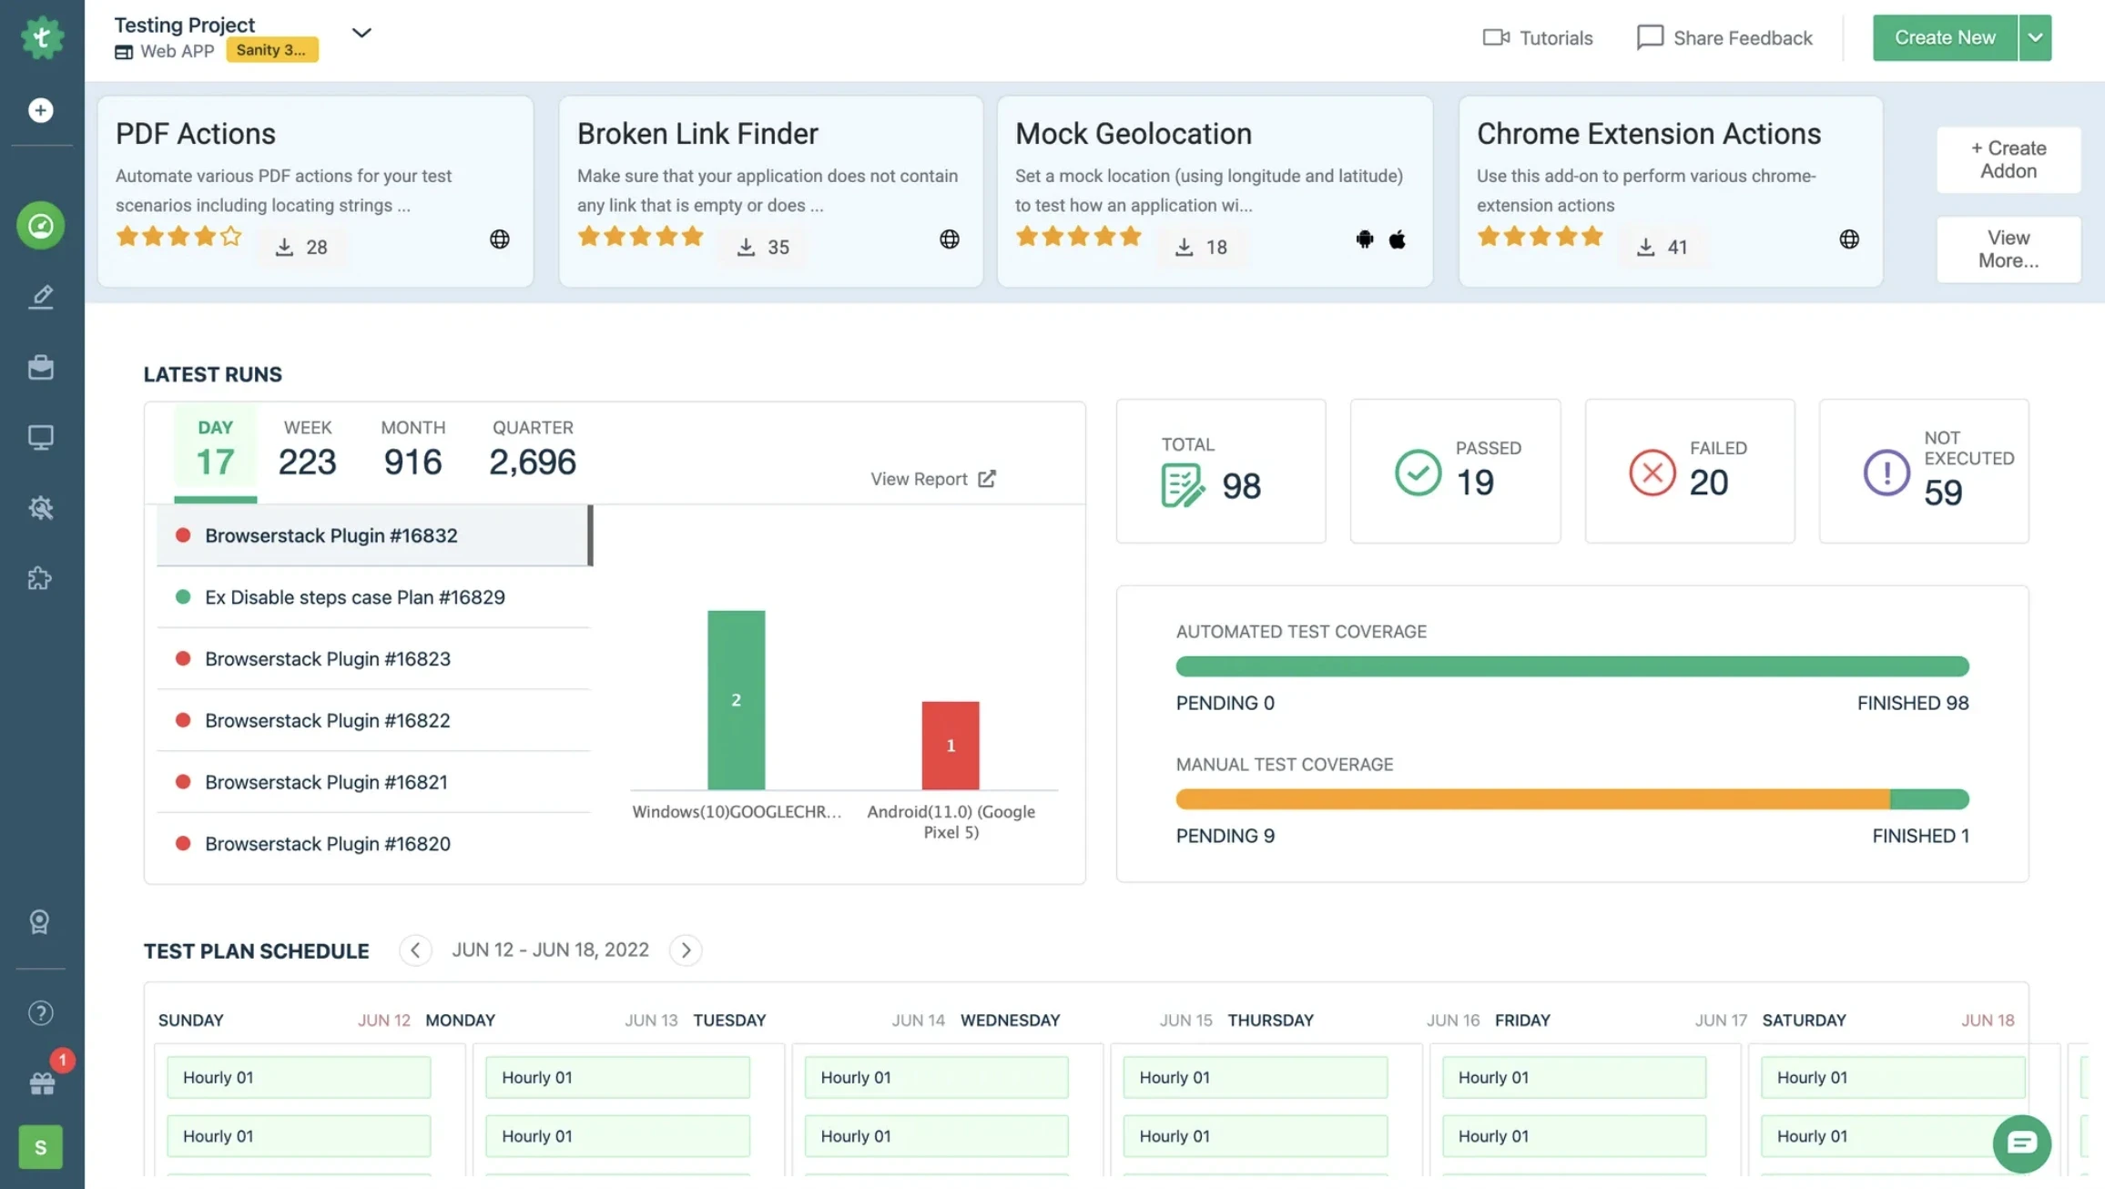
Task: Expand the Testing Project selector
Action: pyautogui.click(x=361, y=33)
